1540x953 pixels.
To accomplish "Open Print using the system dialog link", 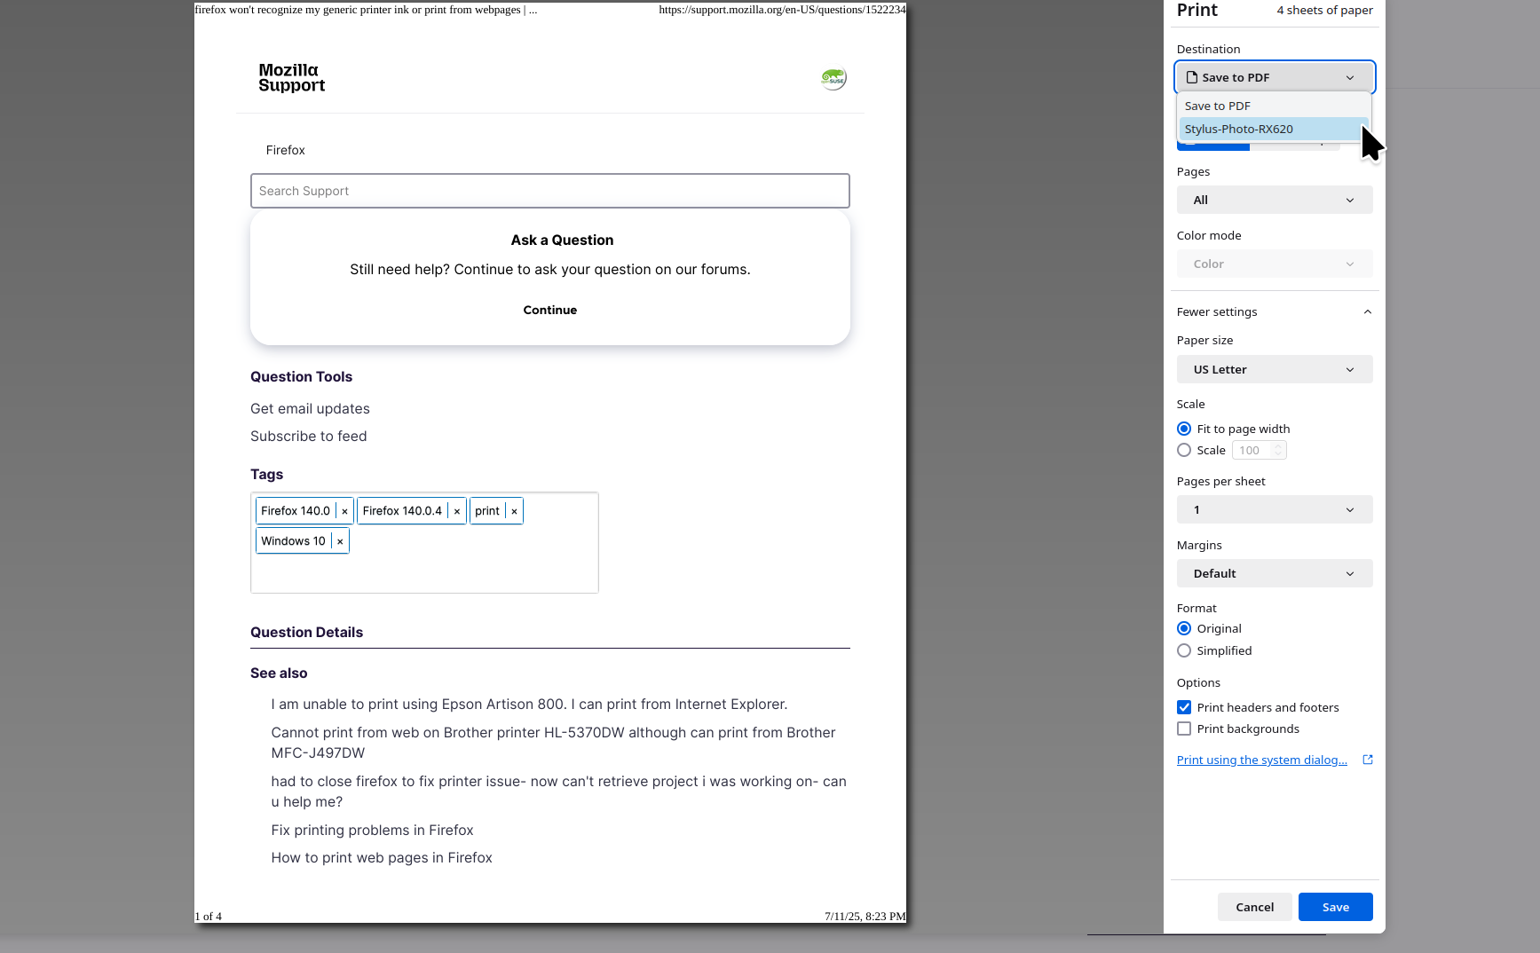I will click(x=1261, y=760).
